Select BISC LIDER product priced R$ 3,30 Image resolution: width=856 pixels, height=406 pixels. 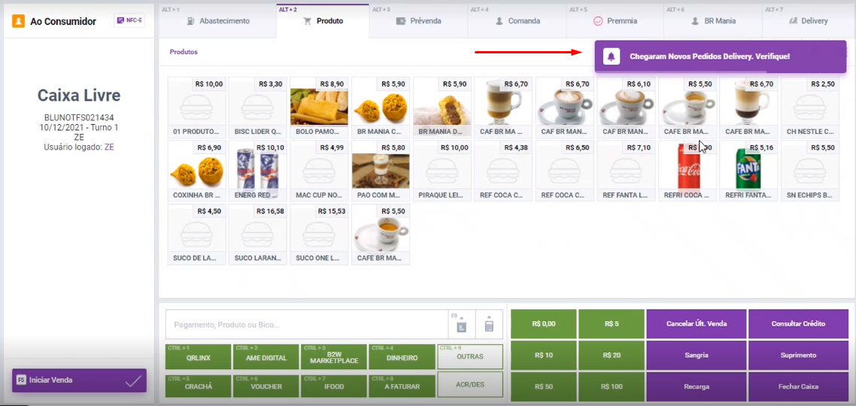tap(258, 107)
